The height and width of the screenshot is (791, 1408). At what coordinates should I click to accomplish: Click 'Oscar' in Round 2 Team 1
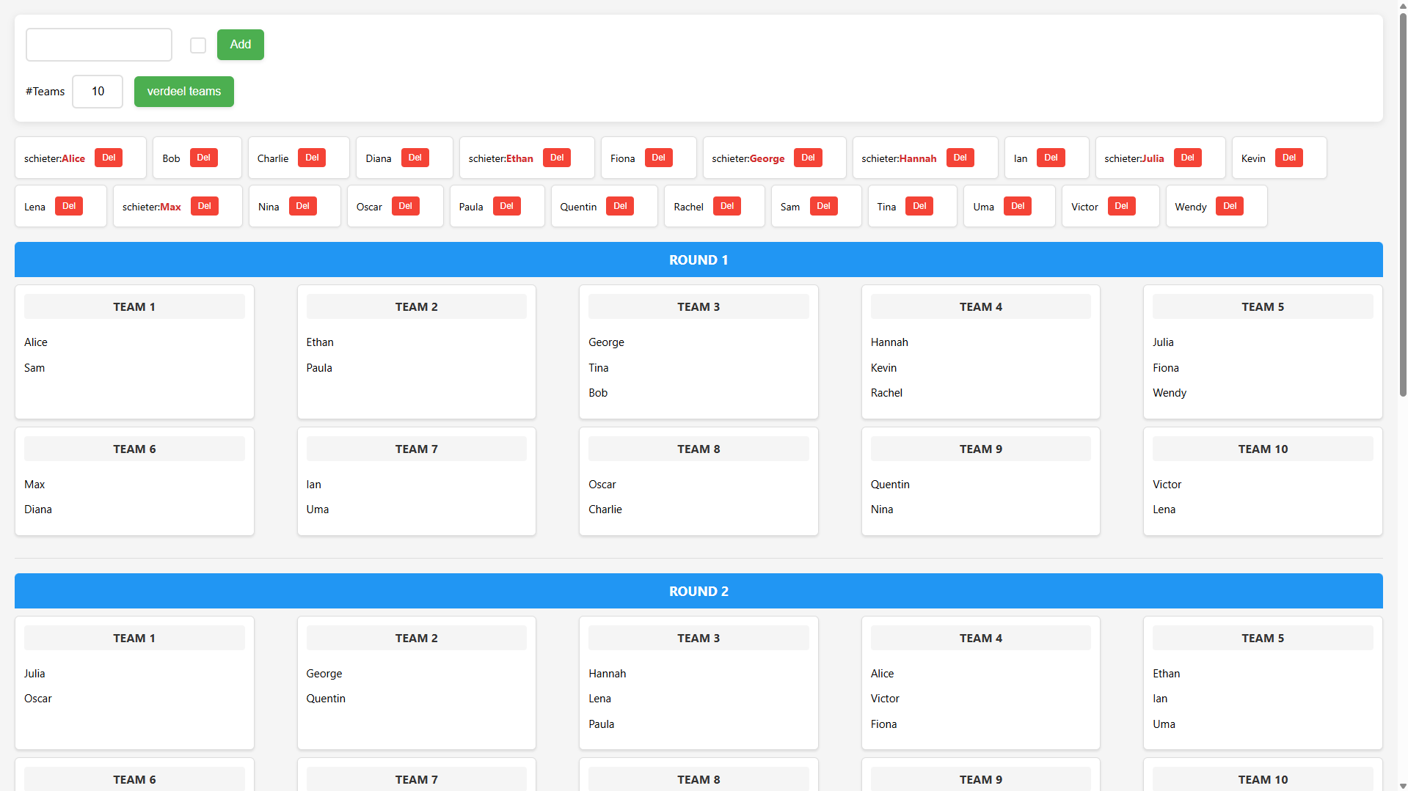click(x=38, y=699)
